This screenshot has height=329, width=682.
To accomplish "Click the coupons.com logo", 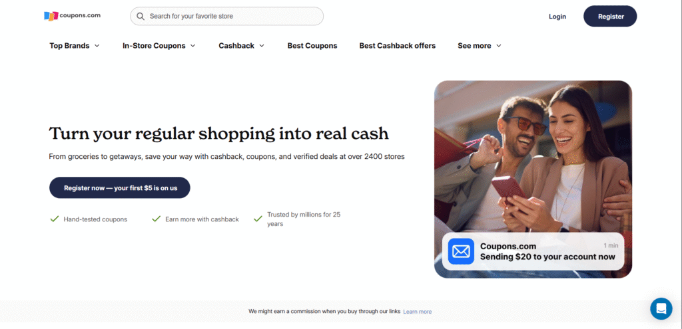I will pyautogui.click(x=72, y=16).
